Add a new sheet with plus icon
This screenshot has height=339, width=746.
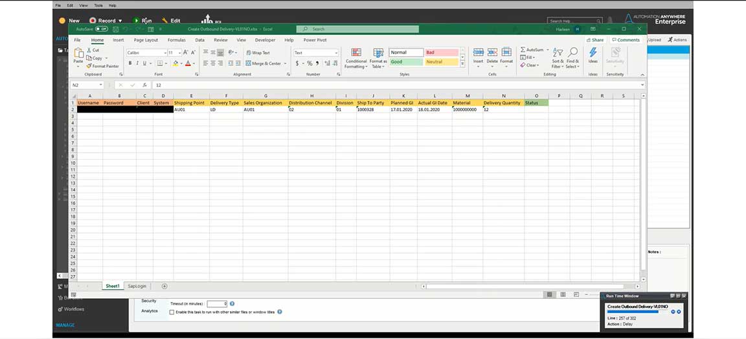pyautogui.click(x=164, y=286)
